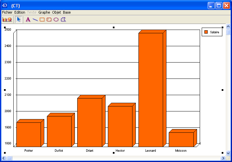Select the rounded rectangle tool
Image resolution: width=232 pixels, height=162 pixels.
click(49, 19)
